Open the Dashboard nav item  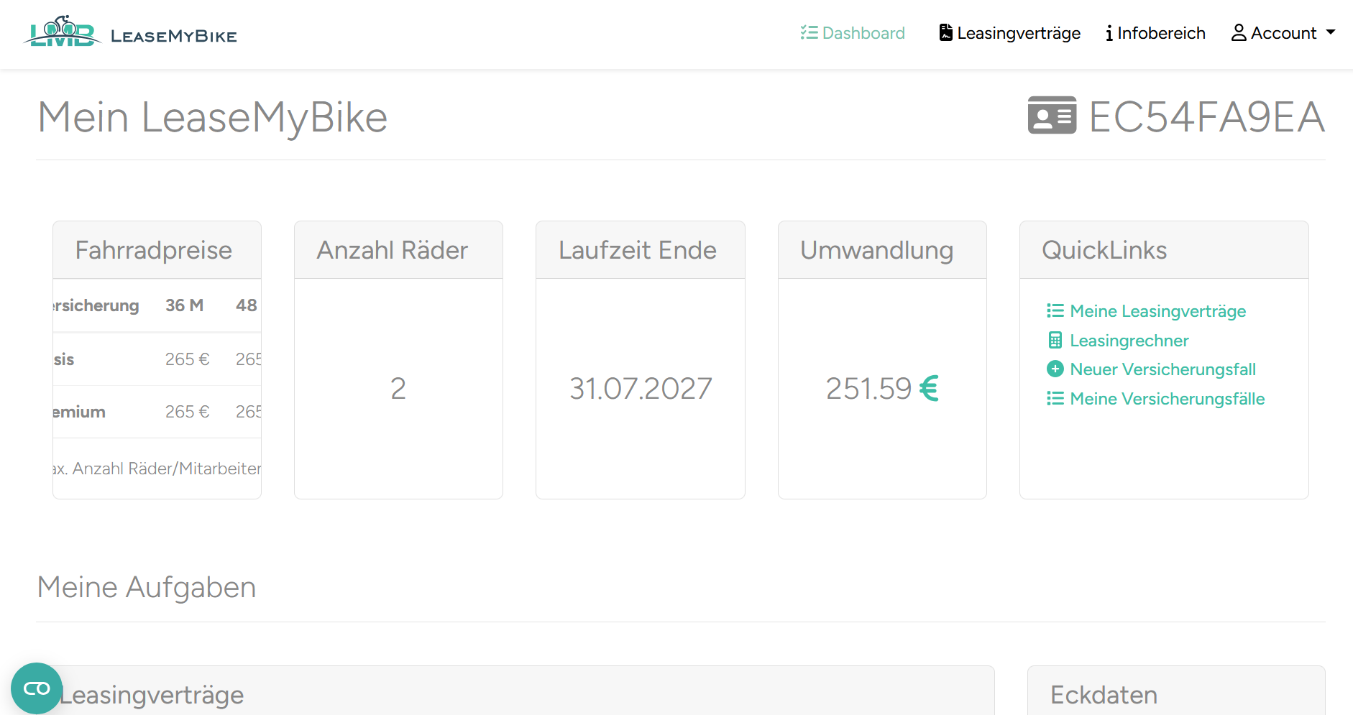(x=853, y=33)
